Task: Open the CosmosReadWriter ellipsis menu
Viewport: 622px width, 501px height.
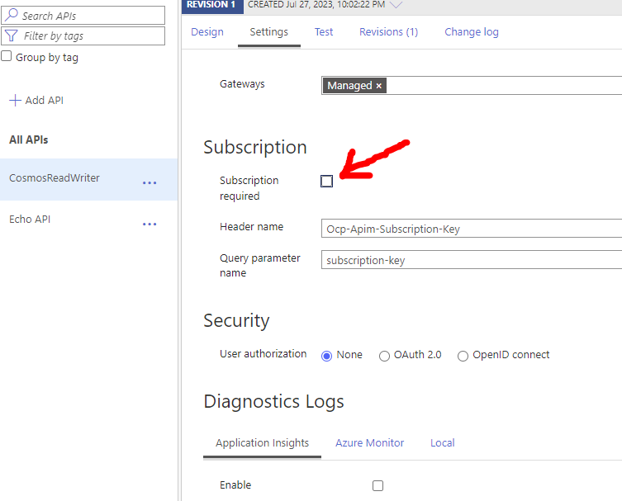Action: [150, 182]
